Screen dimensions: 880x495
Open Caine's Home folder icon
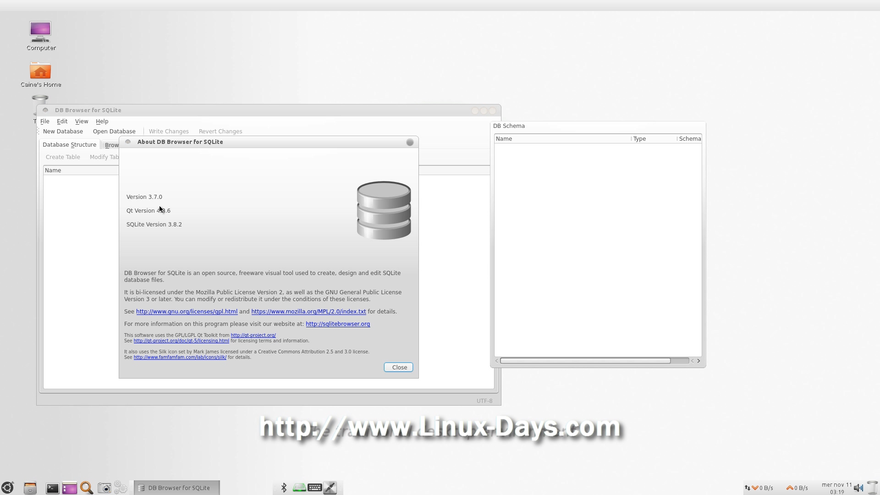(40, 74)
